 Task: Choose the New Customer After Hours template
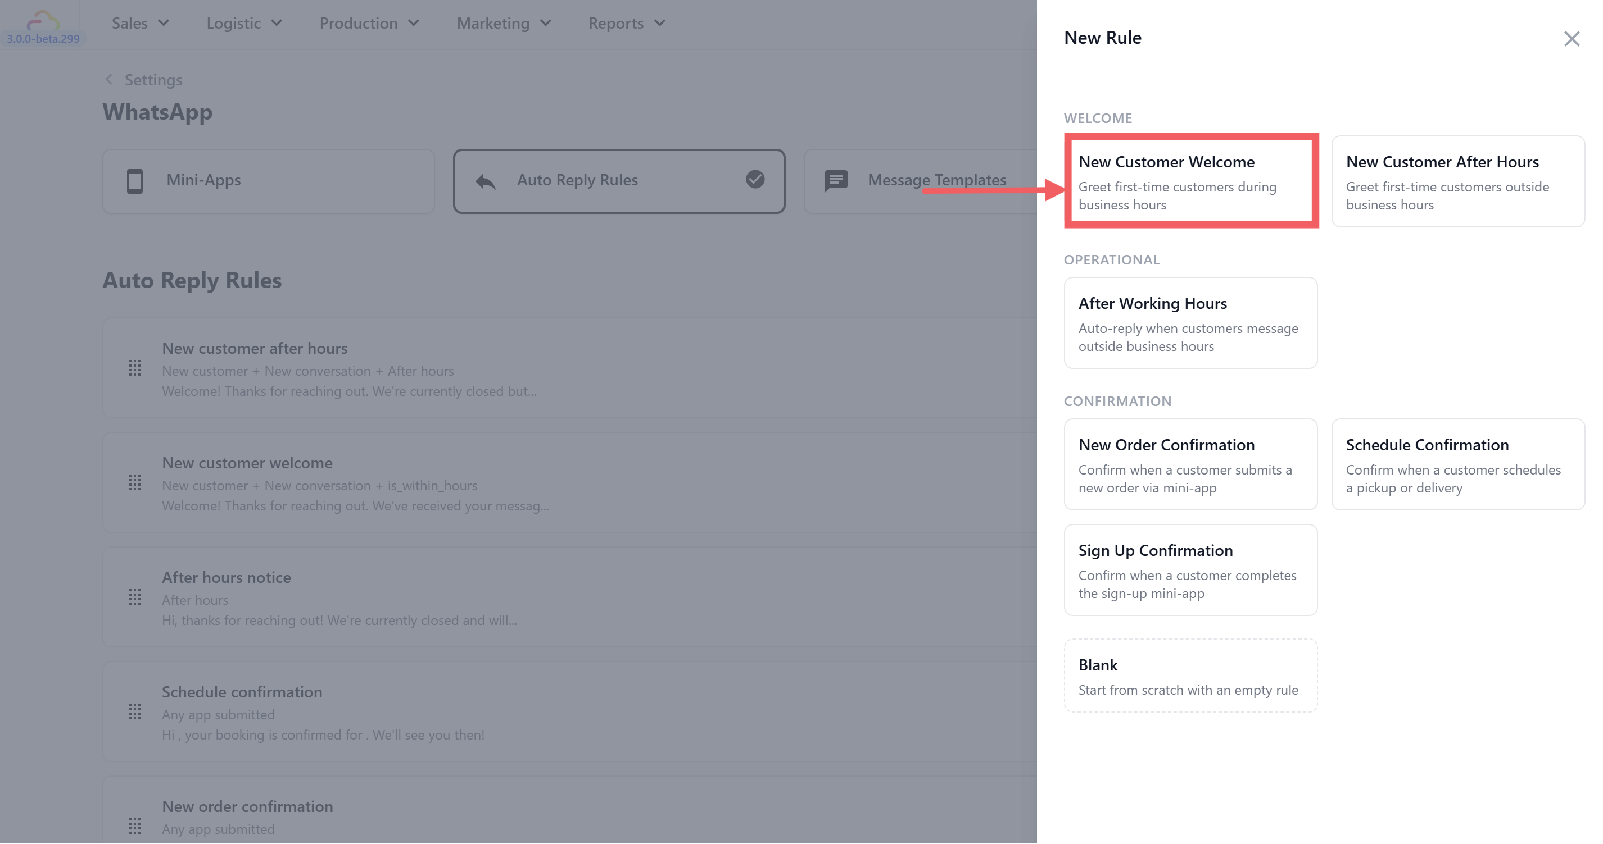click(x=1457, y=181)
